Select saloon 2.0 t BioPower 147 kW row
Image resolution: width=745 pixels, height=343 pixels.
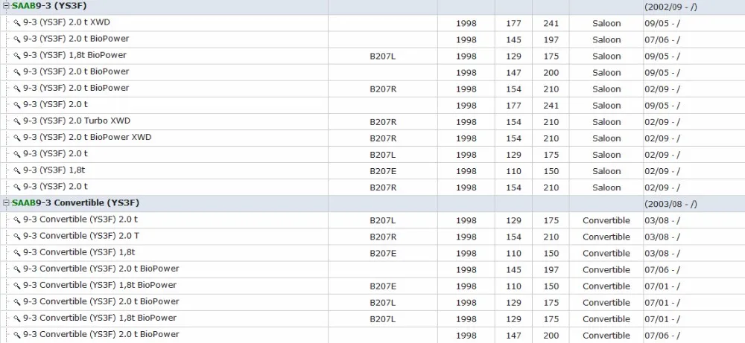click(372, 72)
